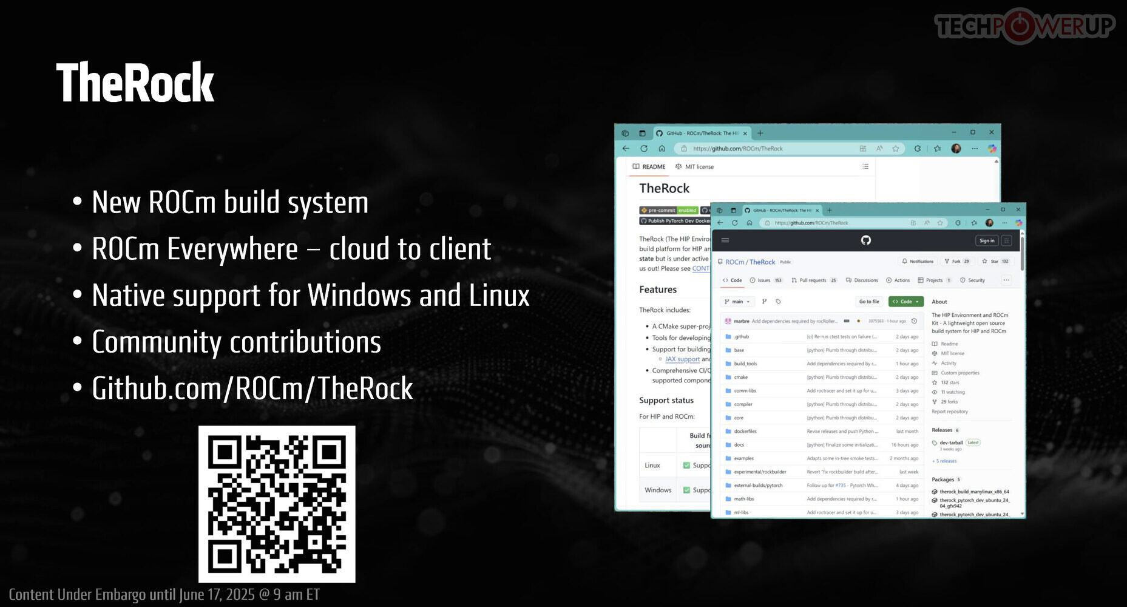Open the Report repository link
This screenshot has width=1127, height=607.
point(950,412)
